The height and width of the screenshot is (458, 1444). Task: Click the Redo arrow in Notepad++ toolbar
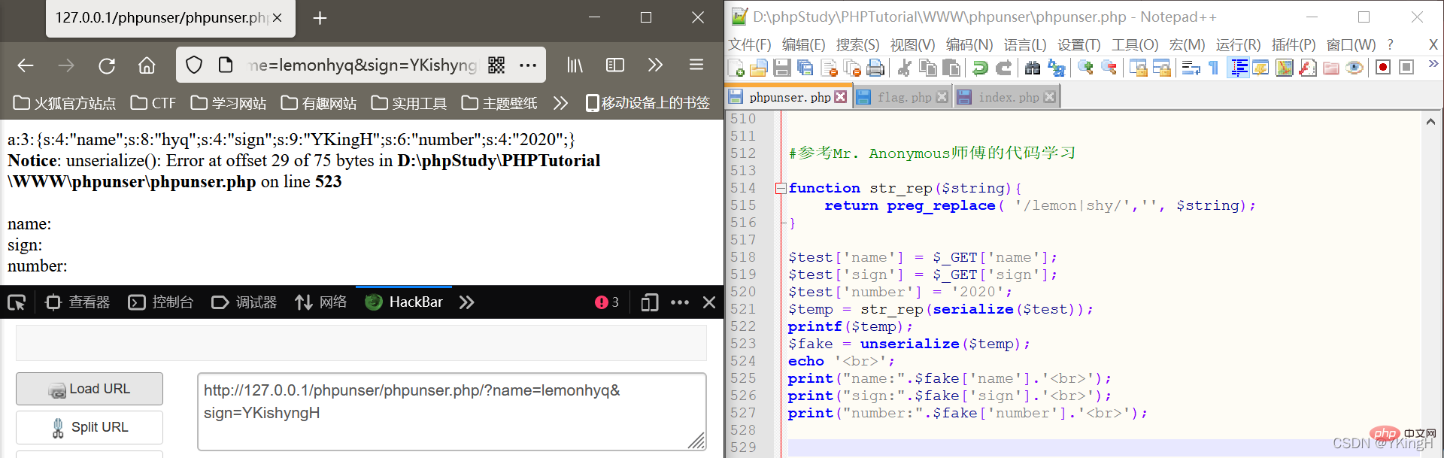tap(1003, 68)
